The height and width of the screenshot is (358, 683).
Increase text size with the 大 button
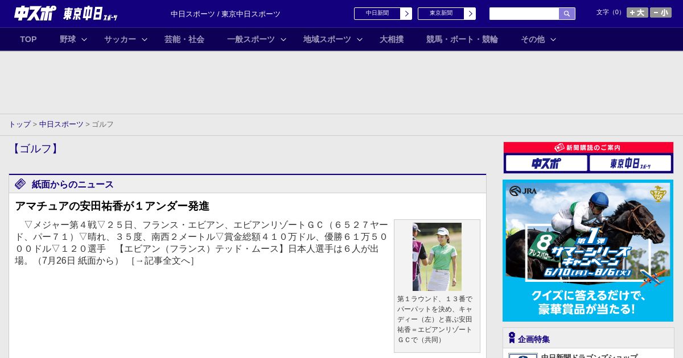[637, 13]
